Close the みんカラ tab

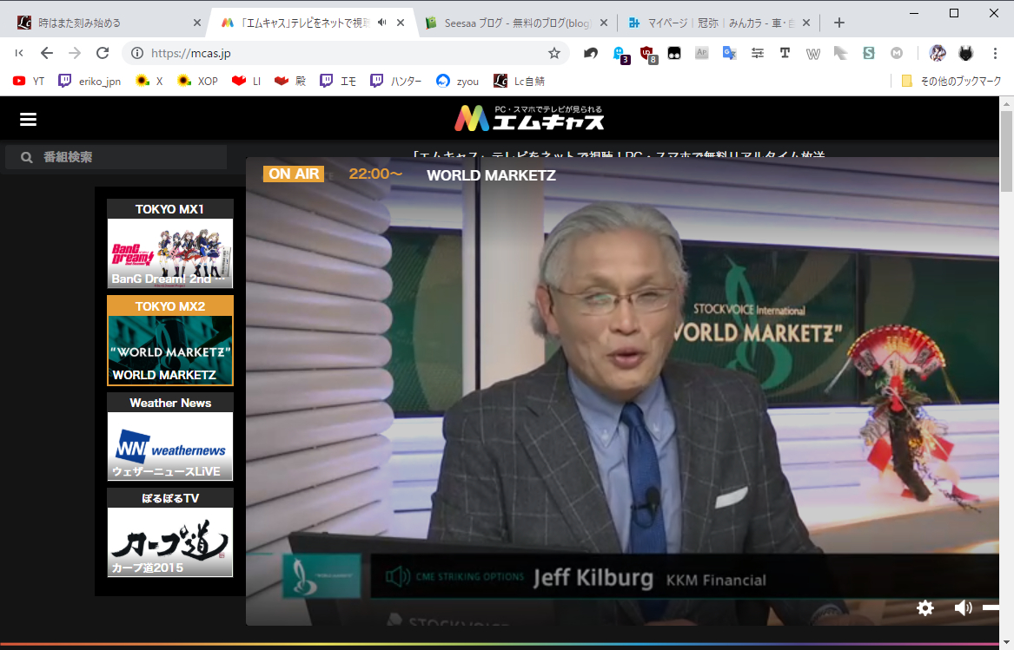(806, 23)
